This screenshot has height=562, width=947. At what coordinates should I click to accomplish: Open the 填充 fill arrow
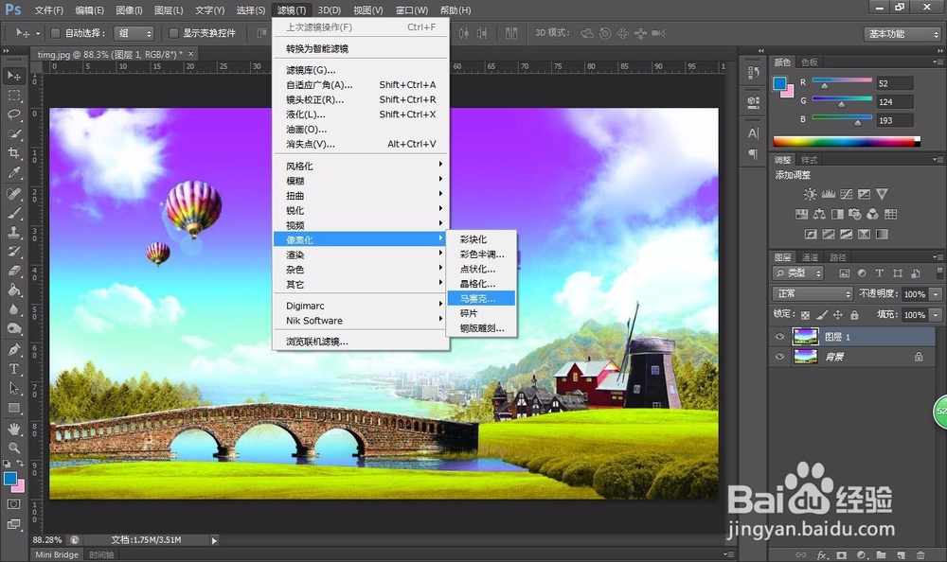point(936,315)
